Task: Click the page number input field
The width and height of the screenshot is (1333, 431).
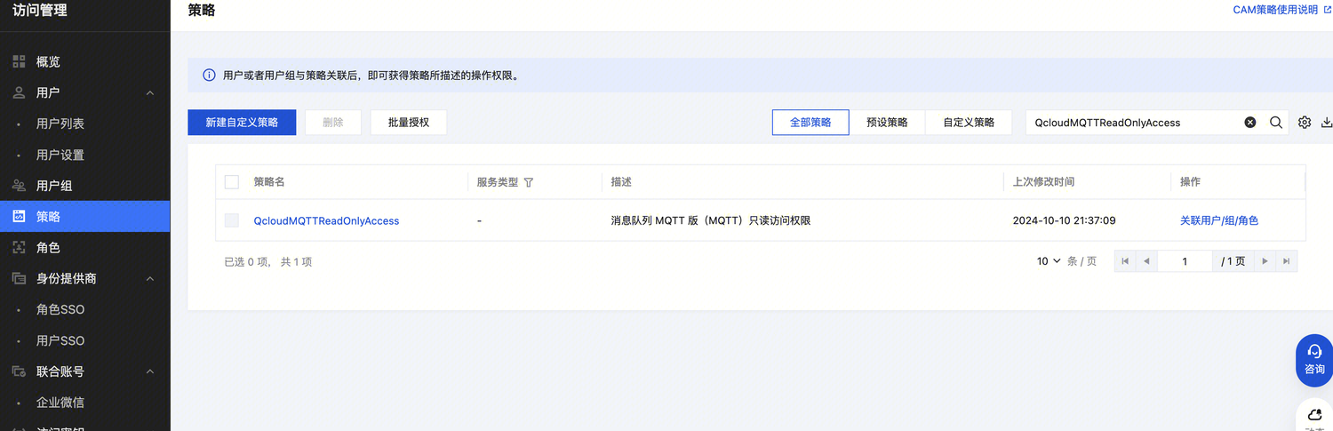Action: point(1185,261)
